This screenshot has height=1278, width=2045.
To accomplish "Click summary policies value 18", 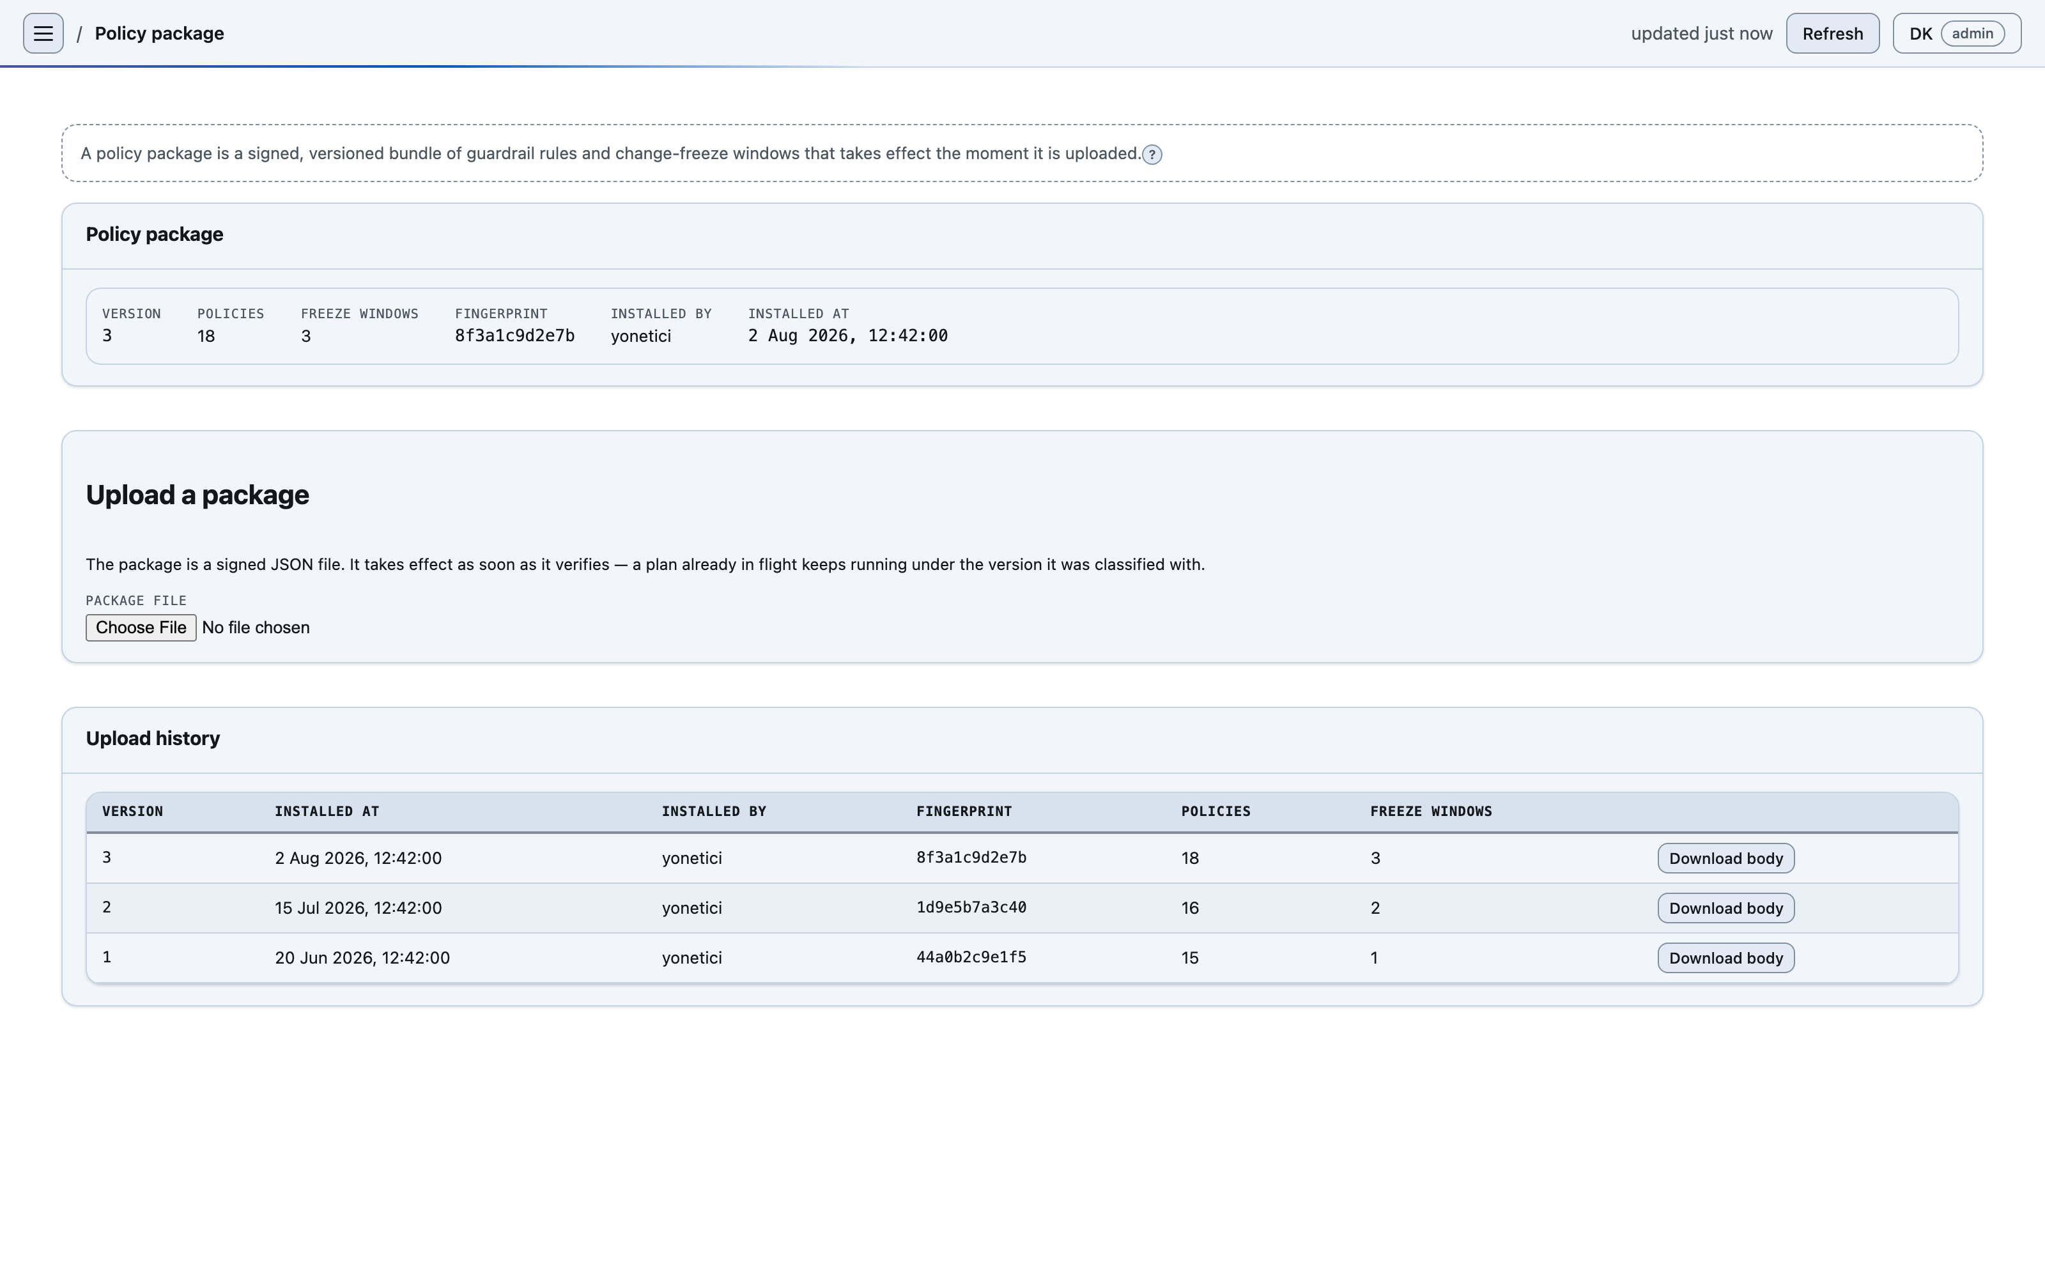I will pos(206,335).
